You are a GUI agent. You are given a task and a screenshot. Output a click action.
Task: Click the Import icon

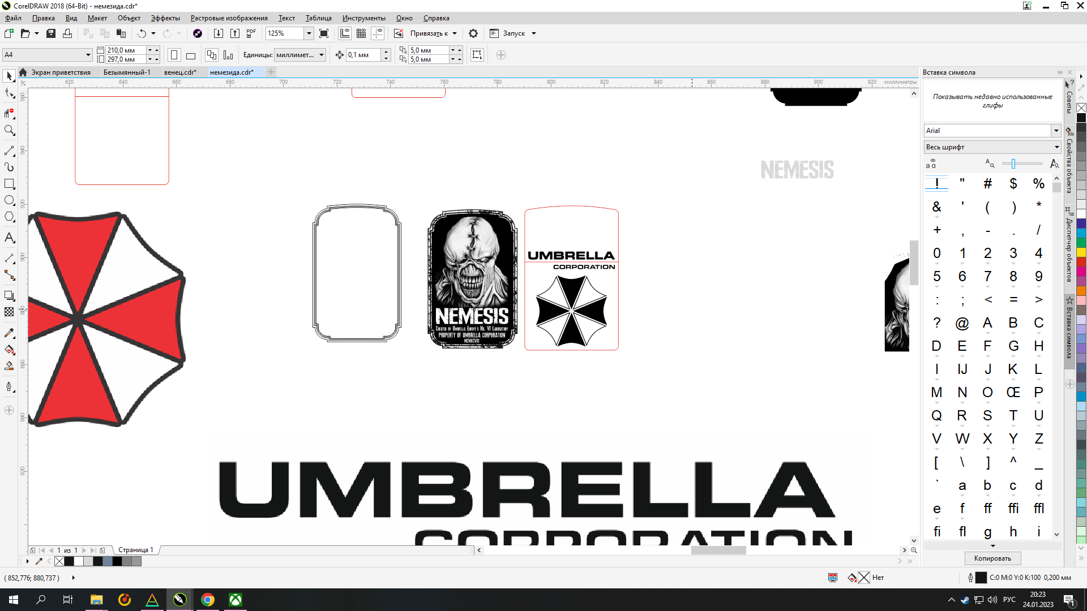(219, 33)
